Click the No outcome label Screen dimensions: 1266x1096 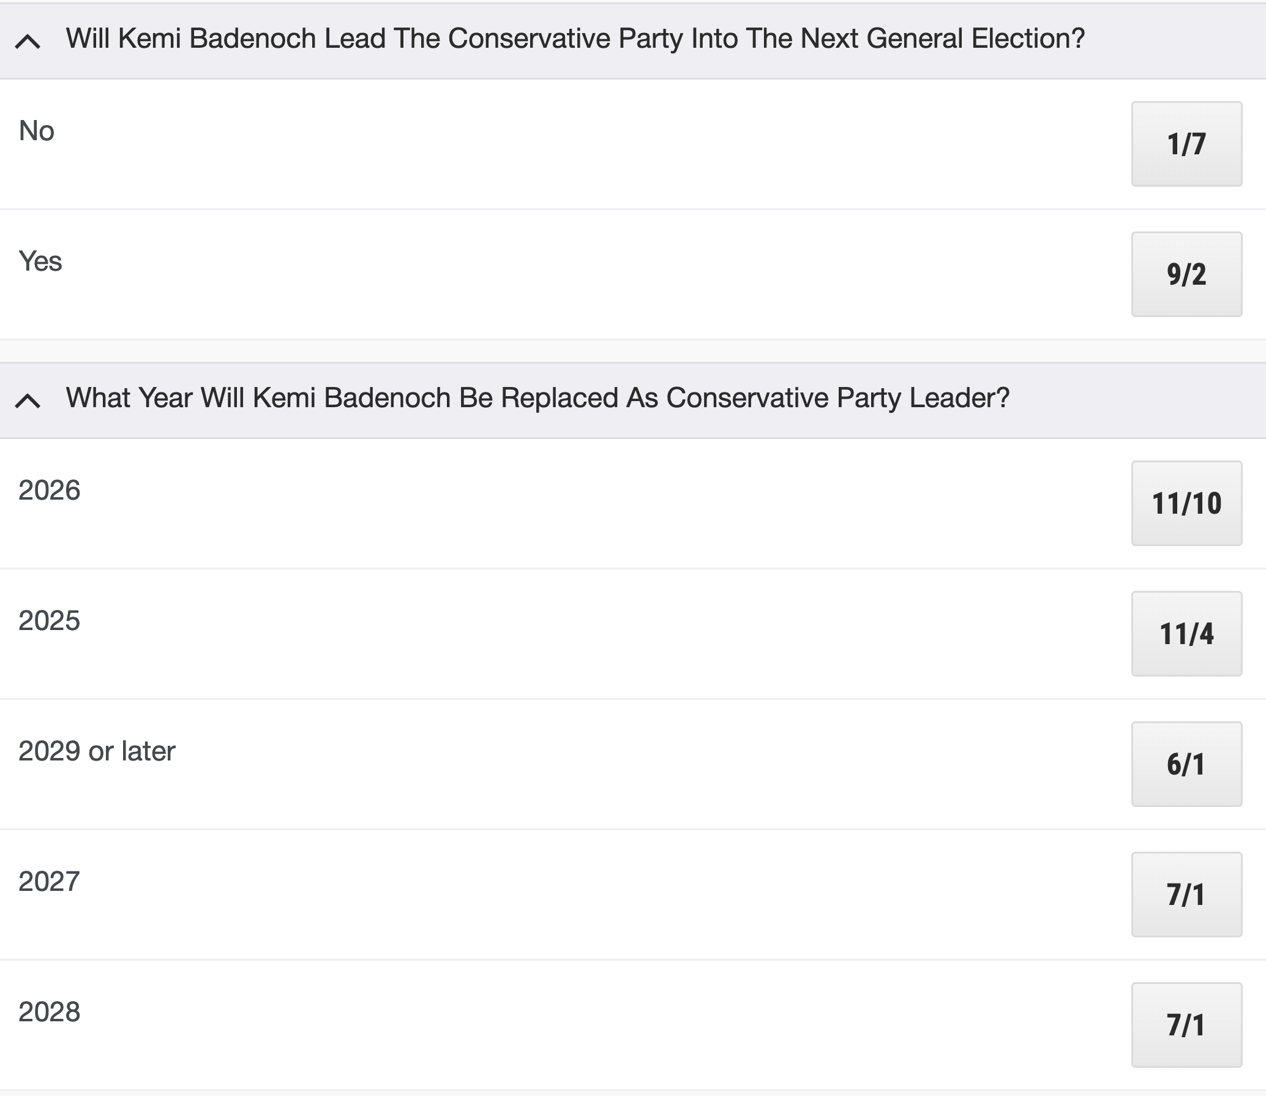pyautogui.click(x=37, y=131)
